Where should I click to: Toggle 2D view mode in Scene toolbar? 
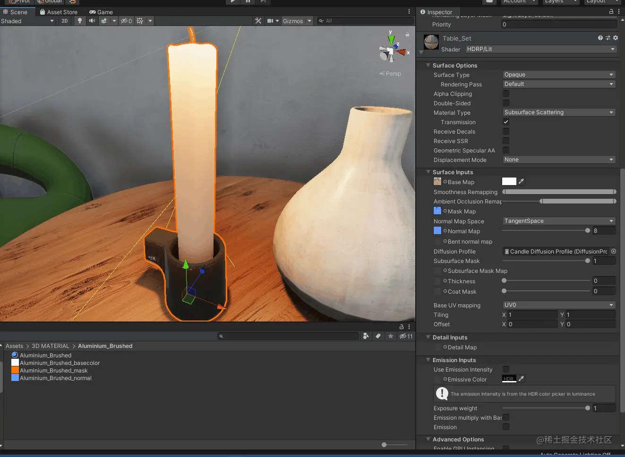pyautogui.click(x=65, y=21)
